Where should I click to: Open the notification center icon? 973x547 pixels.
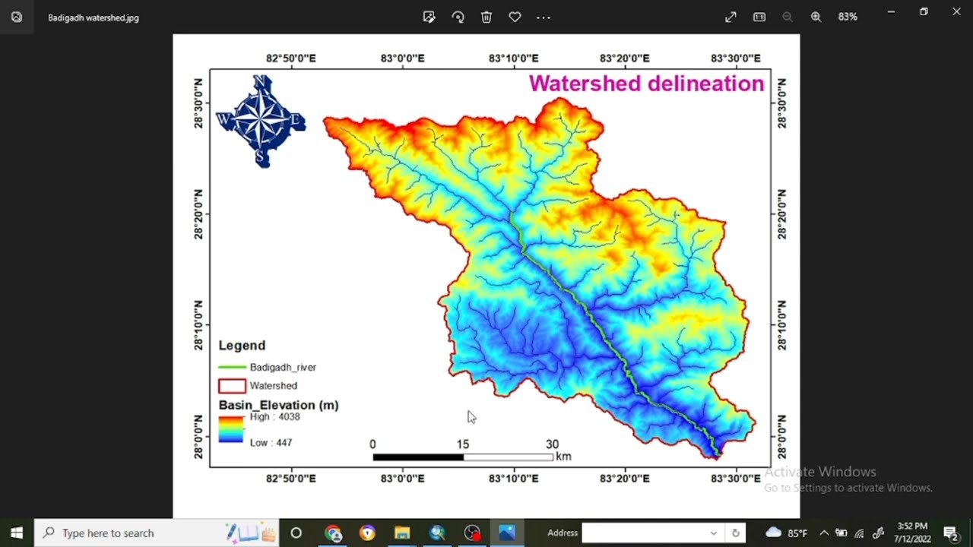click(950, 533)
